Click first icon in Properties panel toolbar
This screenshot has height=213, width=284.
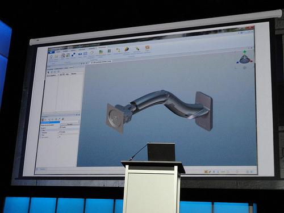pos(43,120)
